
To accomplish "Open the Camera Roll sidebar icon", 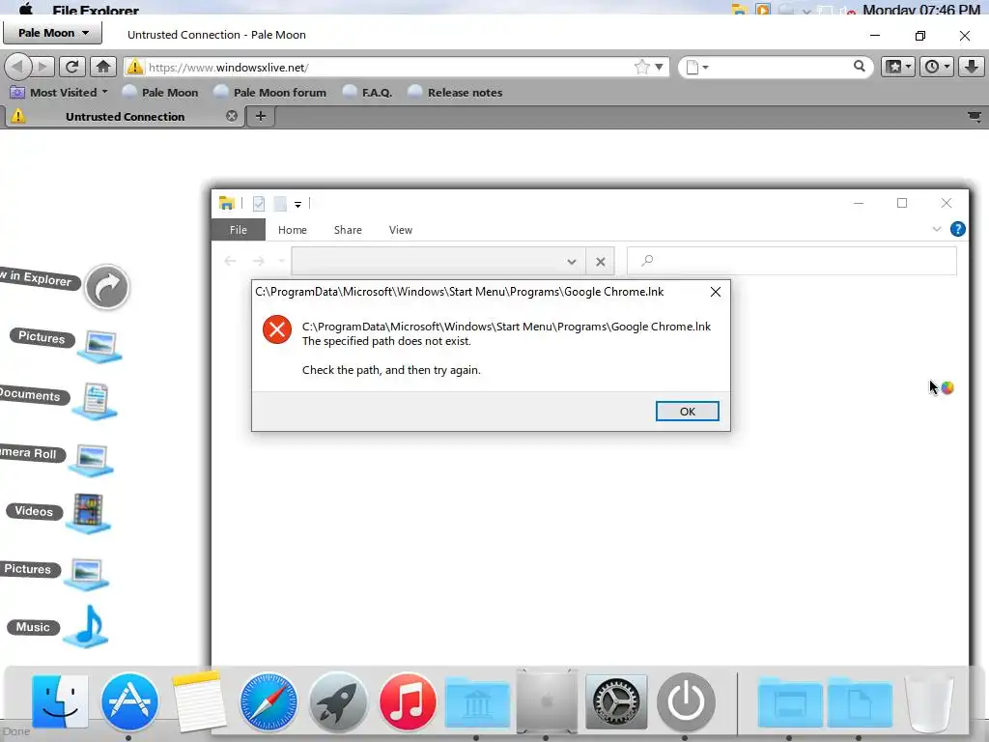I will (x=92, y=459).
